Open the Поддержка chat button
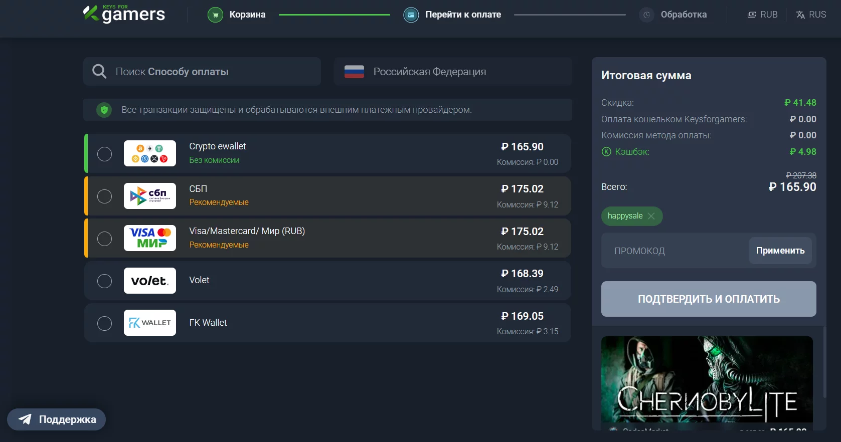 [x=56, y=419]
